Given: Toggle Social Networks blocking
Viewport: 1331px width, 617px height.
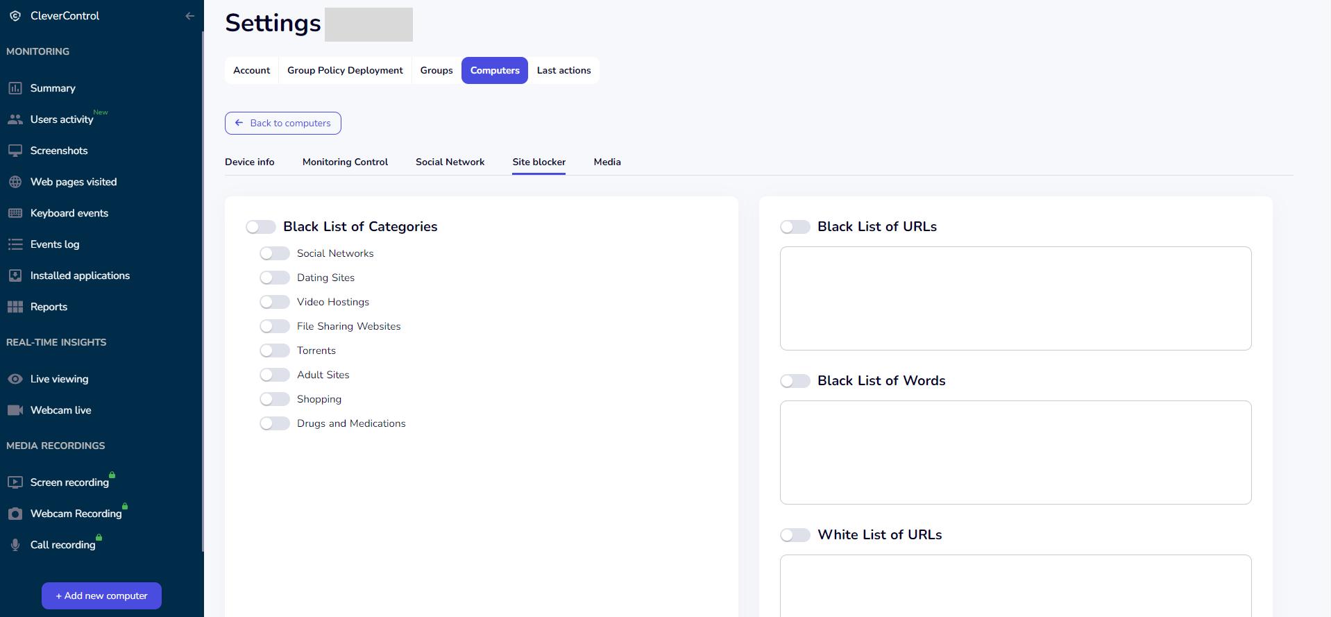Looking at the screenshot, I should pos(275,253).
